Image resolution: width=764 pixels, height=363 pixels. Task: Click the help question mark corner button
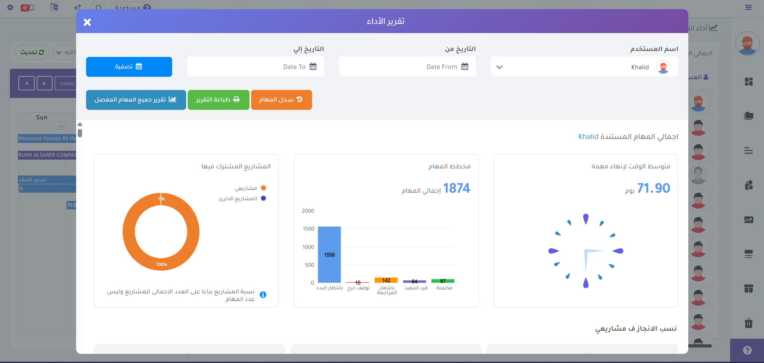coord(747,350)
